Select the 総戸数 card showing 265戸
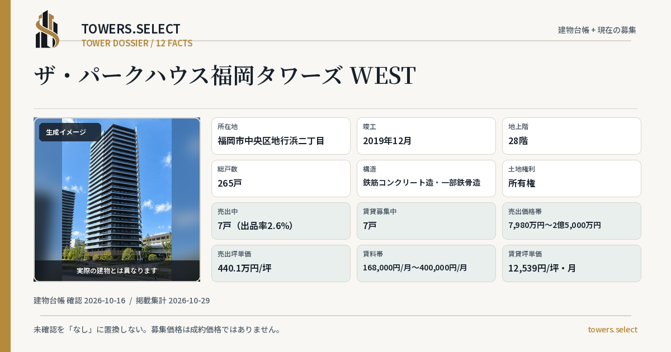Image resolution: width=671 pixels, height=352 pixels. [281, 178]
